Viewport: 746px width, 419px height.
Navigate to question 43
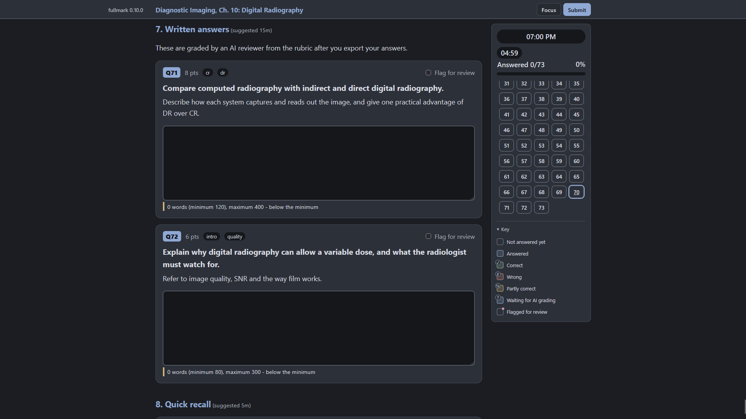coord(542,114)
